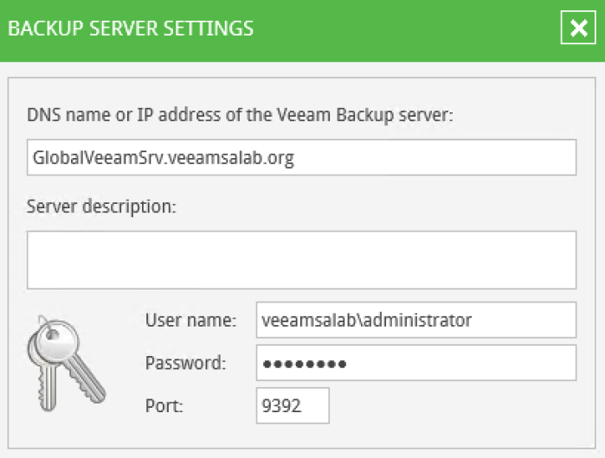The height and width of the screenshot is (458, 605).
Task: Click the Server description text box
Action: 301,260
